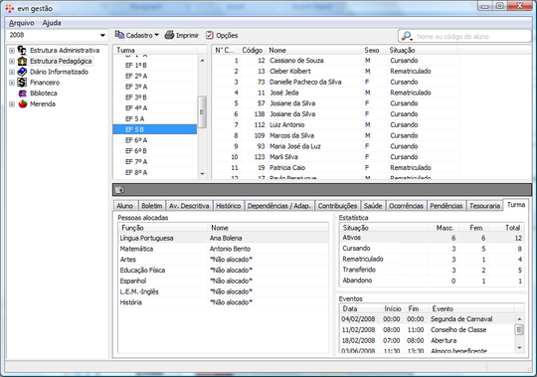Click the Imprimir button label
Screen dimensions: 537x377
[x=187, y=35]
